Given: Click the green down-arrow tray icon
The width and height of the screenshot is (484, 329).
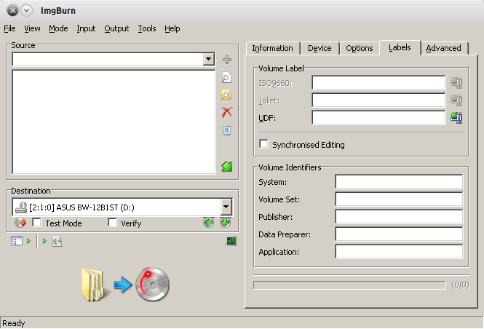Looking at the screenshot, I should point(226,223).
